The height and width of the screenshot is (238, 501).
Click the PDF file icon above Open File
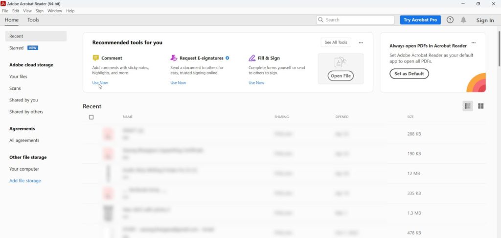pyautogui.click(x=341, y=62)
